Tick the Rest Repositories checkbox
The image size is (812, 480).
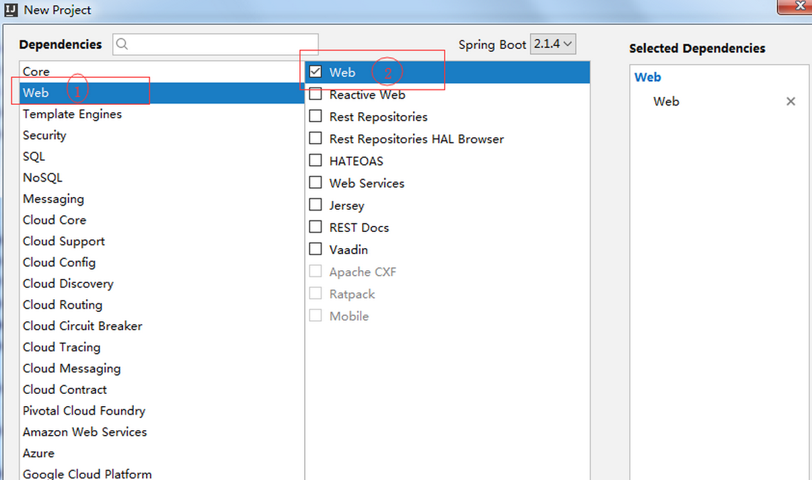tap(316, 116)
